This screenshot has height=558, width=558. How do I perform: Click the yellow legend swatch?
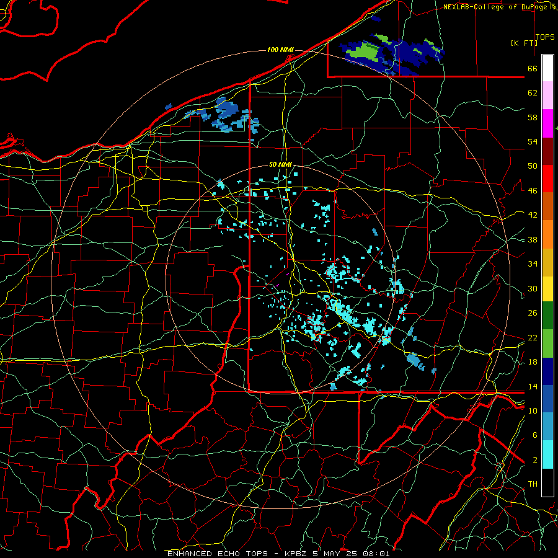coord(547,289)
